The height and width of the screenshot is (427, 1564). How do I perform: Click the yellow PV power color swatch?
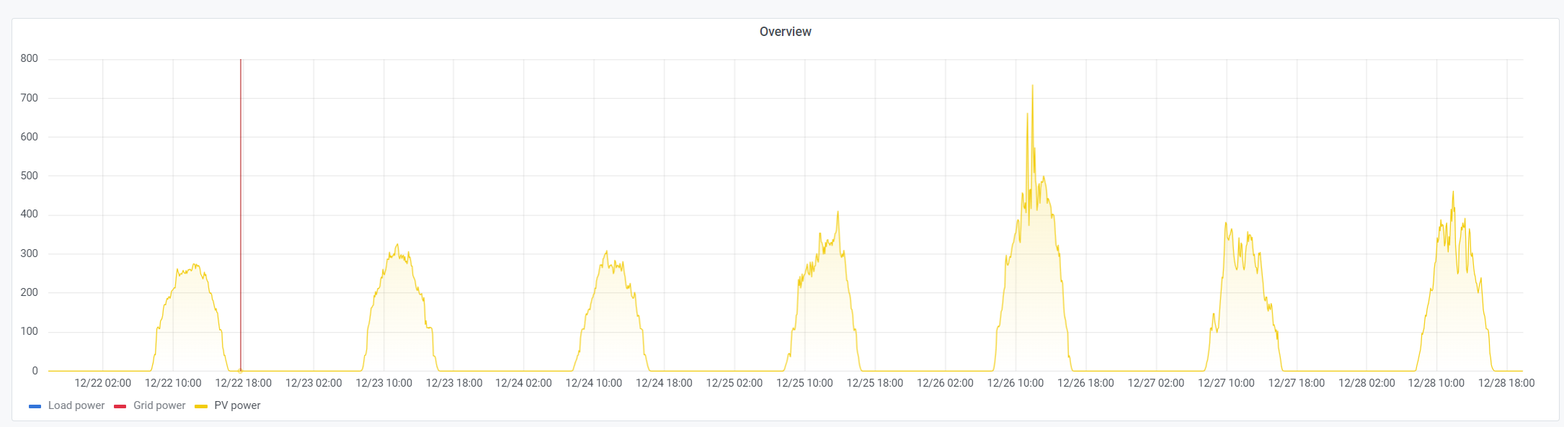point(201,406)
